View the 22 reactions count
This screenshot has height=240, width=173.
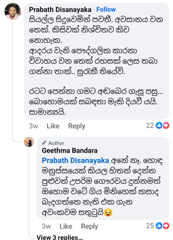click(x=150, y=125)
